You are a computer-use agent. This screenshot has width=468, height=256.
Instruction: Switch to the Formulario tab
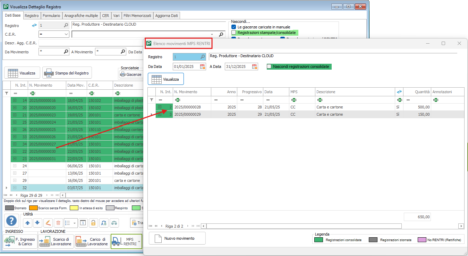pyautogui.click(x=52, y=16)
